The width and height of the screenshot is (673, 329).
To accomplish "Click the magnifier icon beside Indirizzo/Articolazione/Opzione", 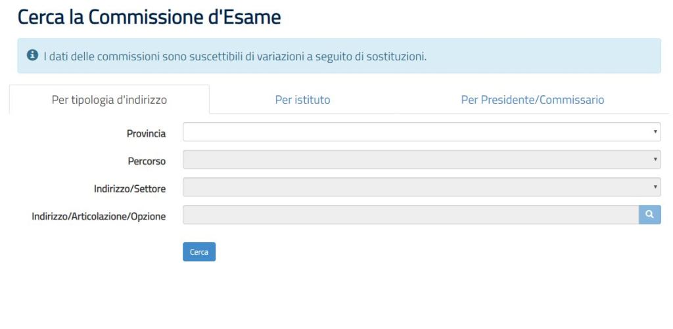I will pos(649,215).
